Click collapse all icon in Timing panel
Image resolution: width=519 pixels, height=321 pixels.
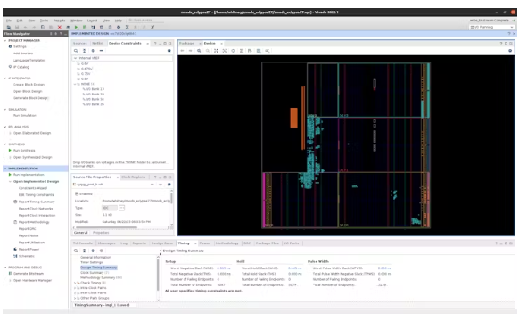pos(84,251)
